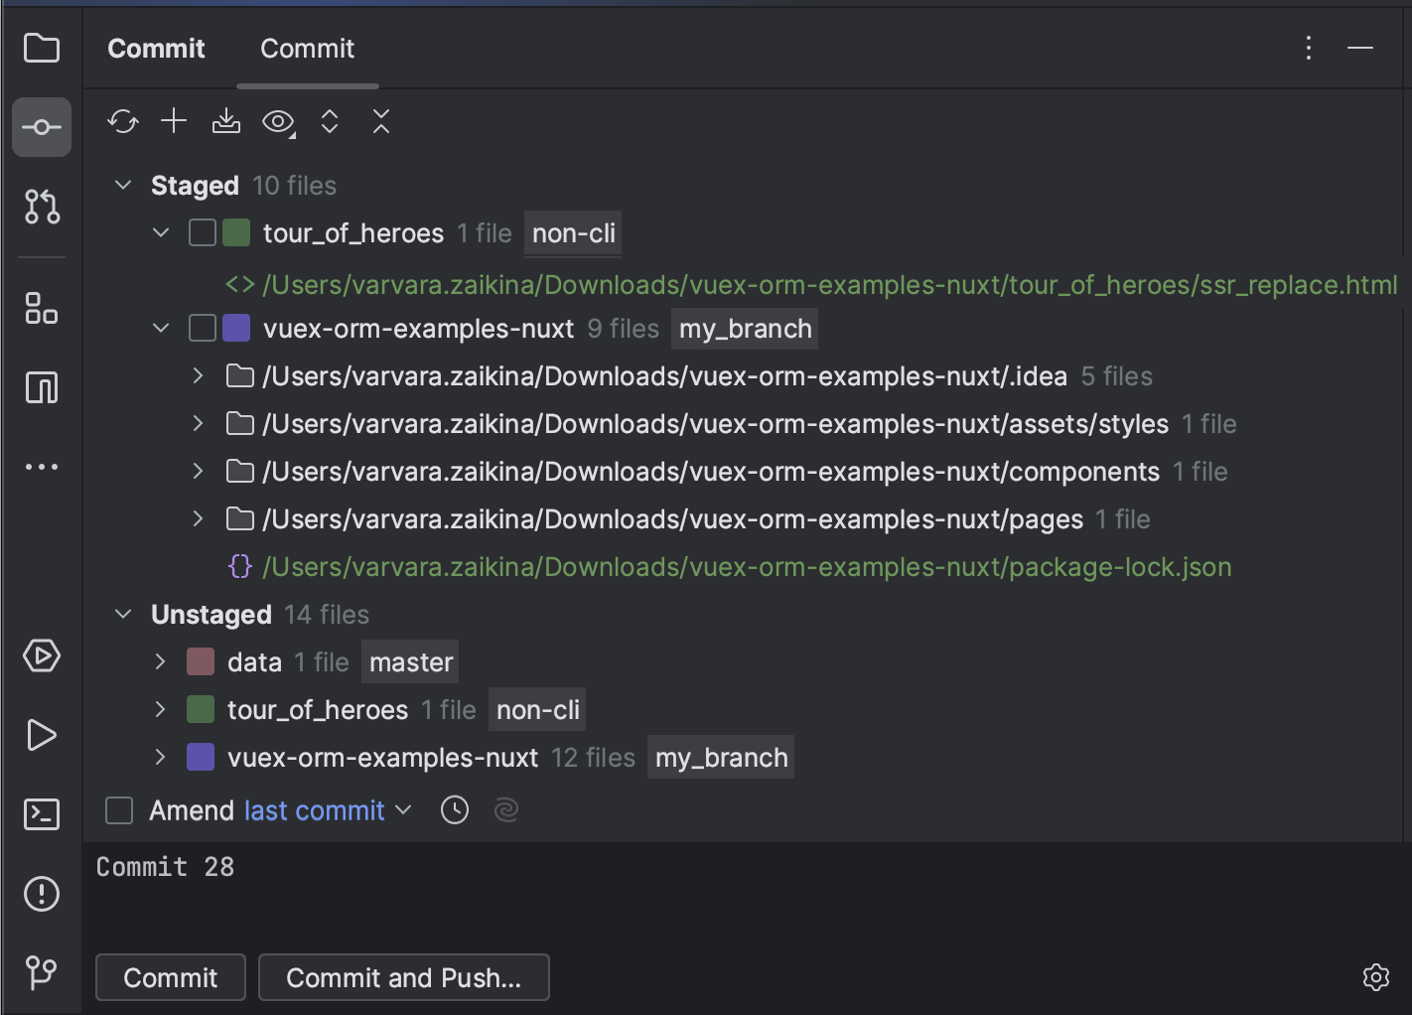Show more tool windows ellipsis
This screenshot has width=1412, height=1015.
[42, 466]
